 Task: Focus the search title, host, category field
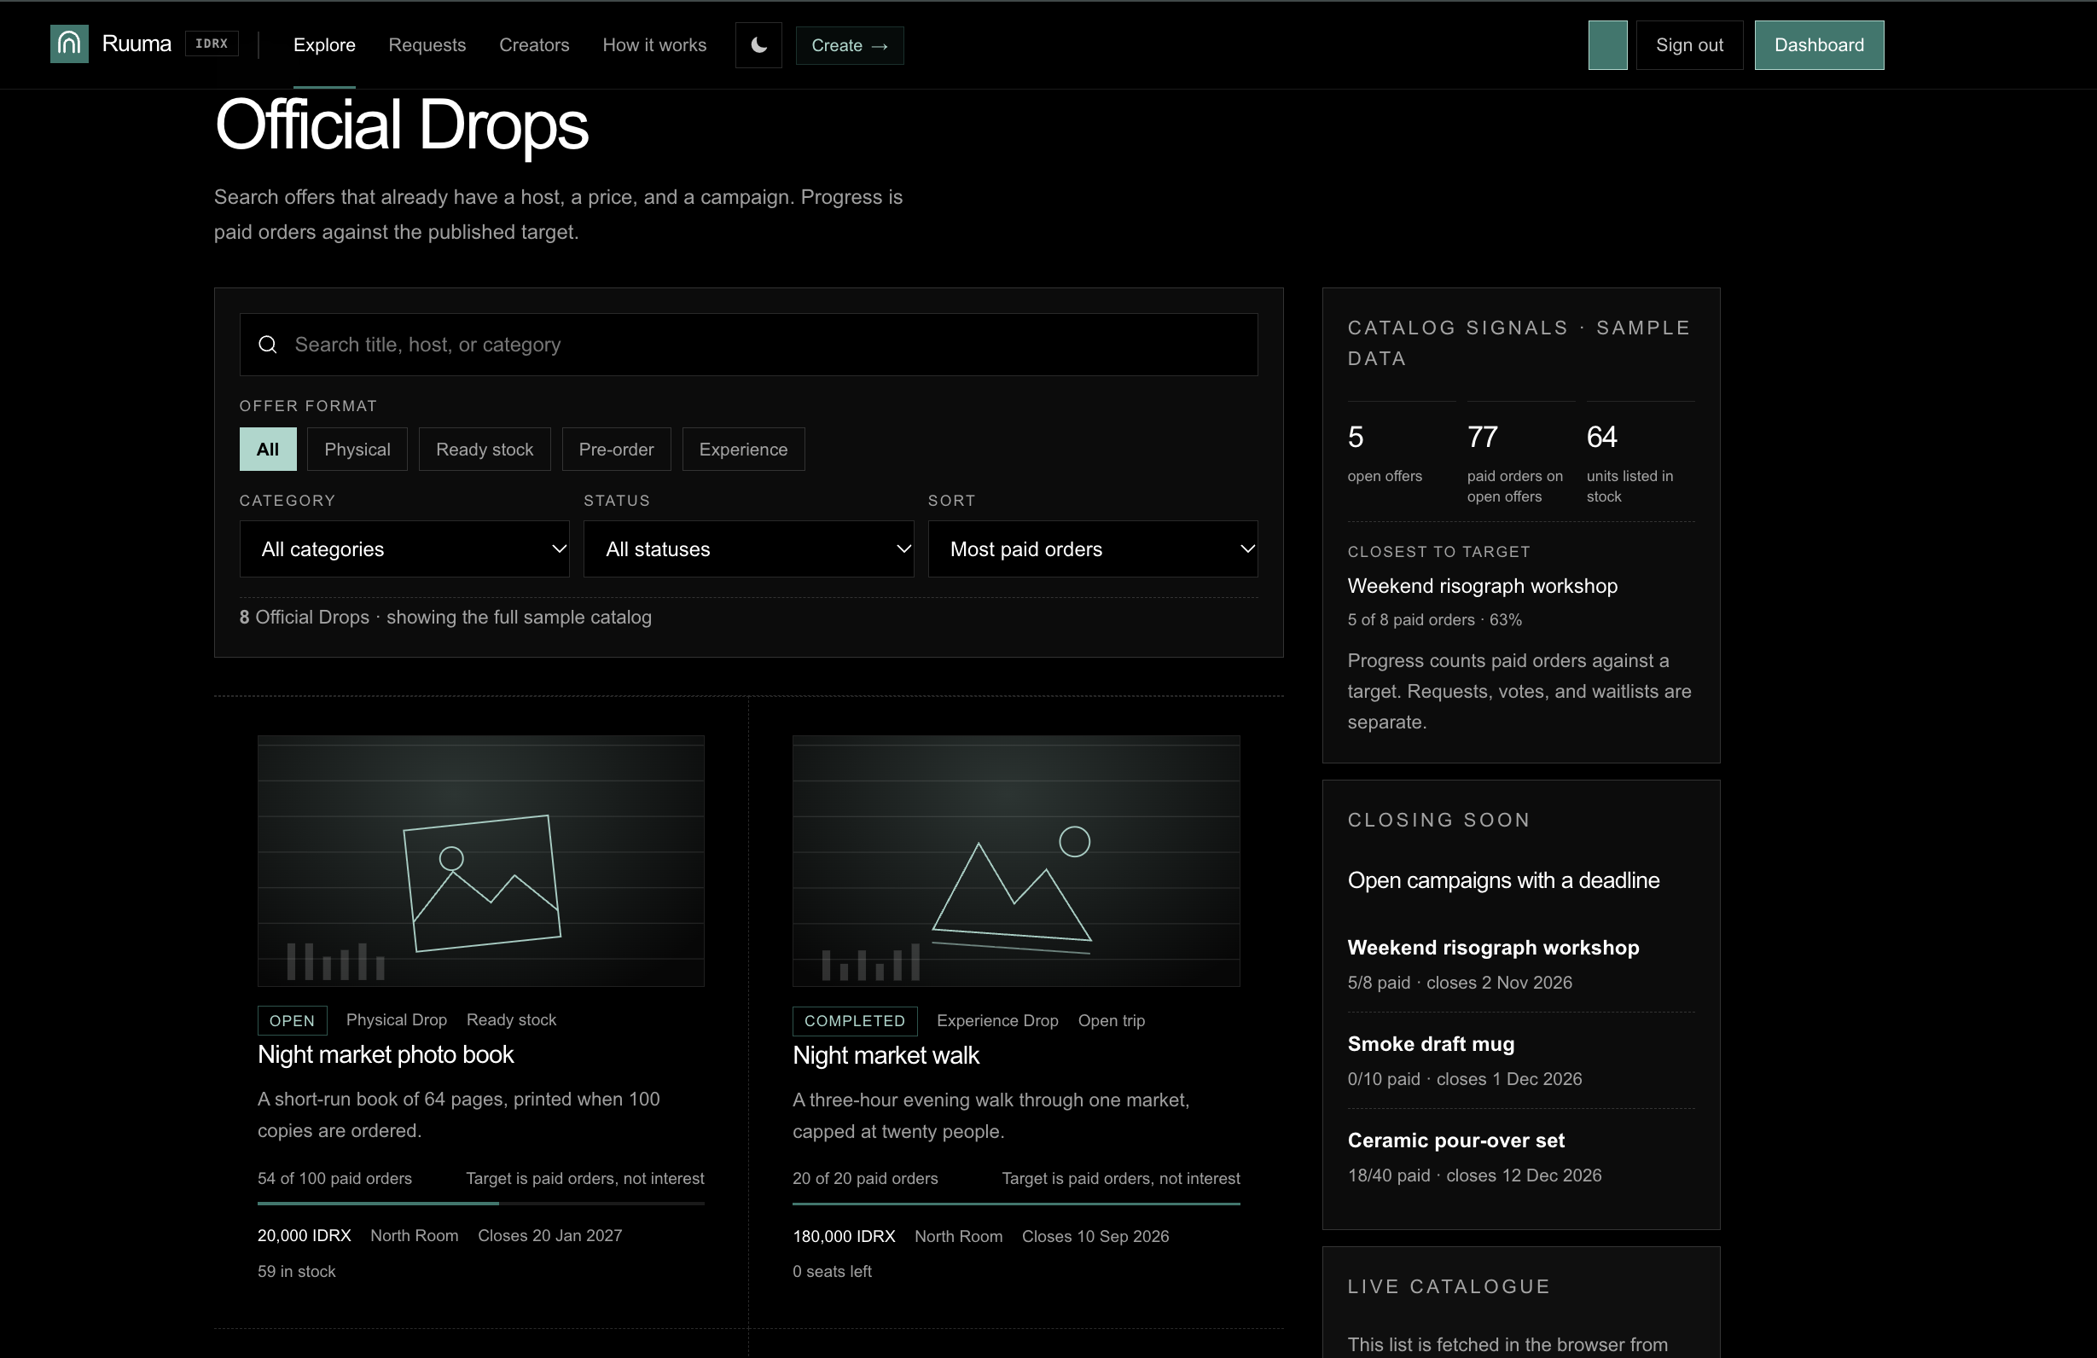pos(748,345)
